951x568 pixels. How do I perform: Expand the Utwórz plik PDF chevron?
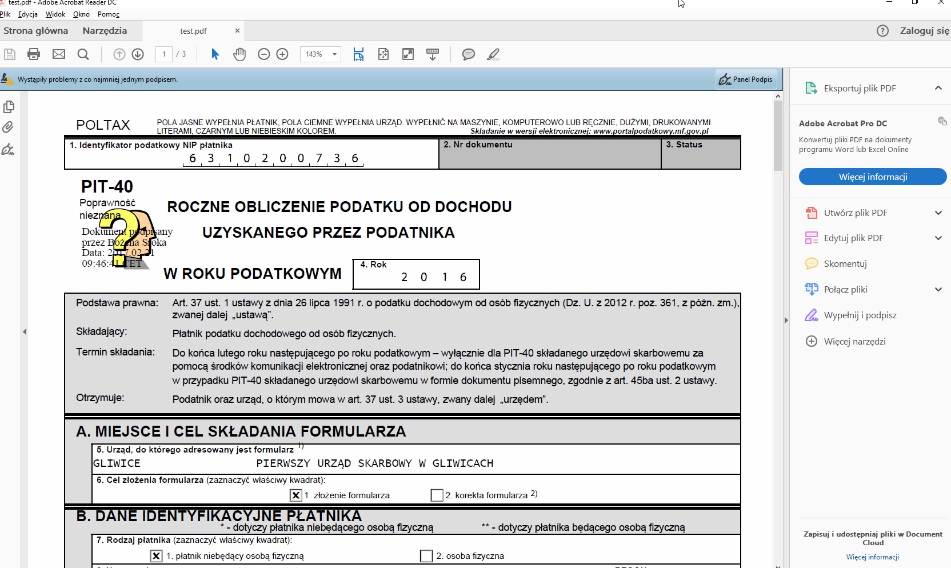938,213
